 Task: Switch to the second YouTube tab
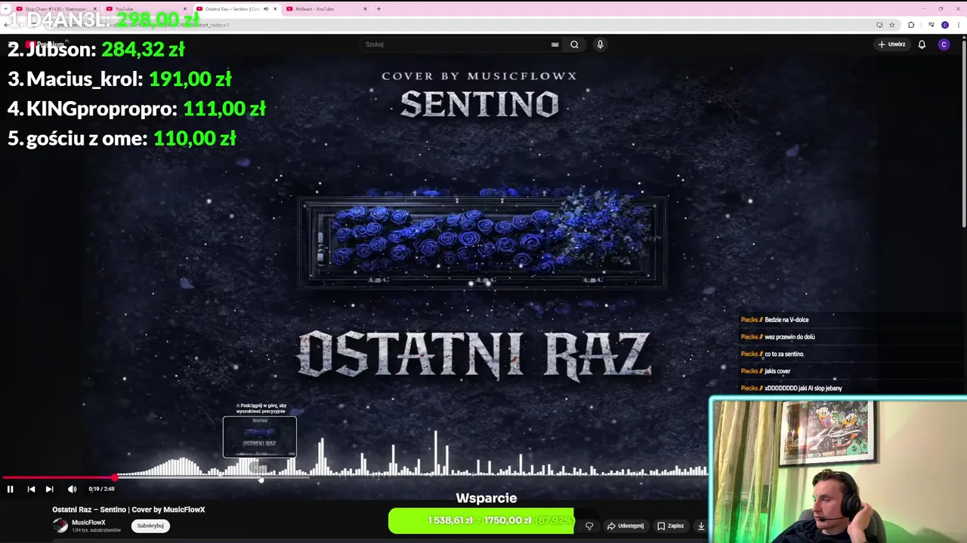(x=145, y=9)
